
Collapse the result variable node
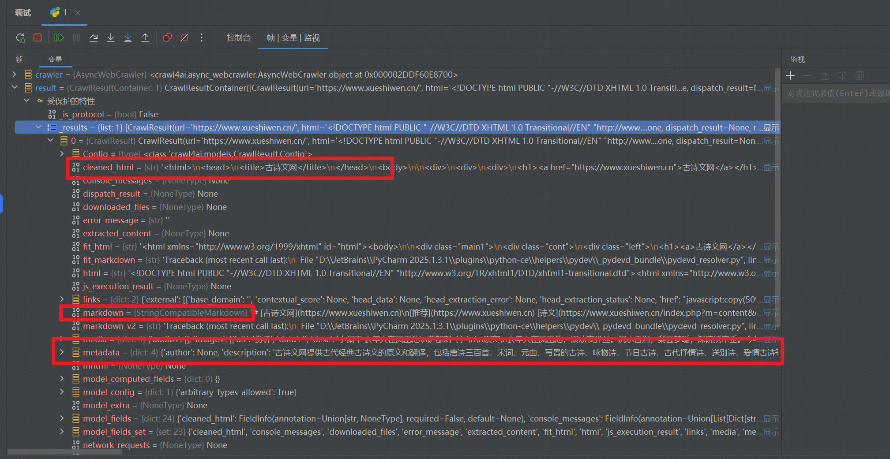point(15,88)
